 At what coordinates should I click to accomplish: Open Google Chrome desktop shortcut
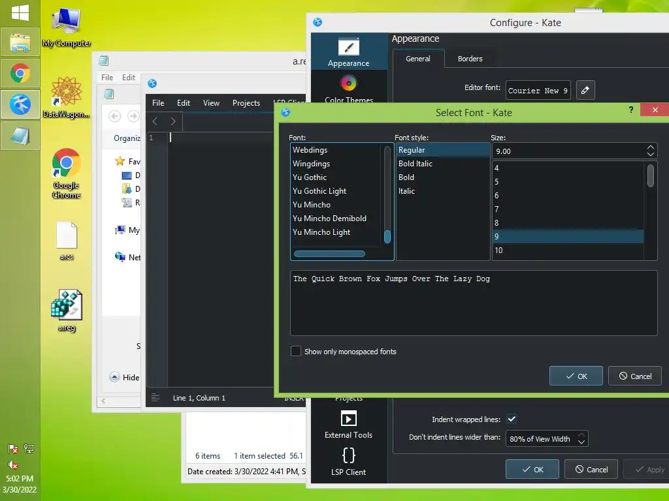tap(66, 174)
